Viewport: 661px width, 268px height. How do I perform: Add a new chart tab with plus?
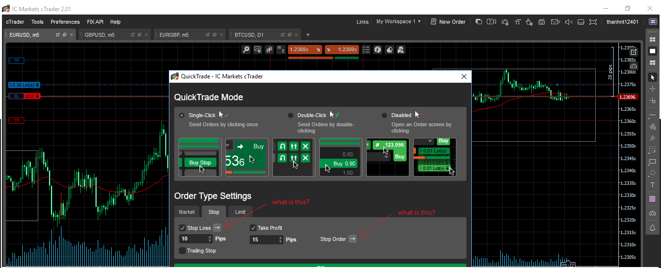coord(308,35)
